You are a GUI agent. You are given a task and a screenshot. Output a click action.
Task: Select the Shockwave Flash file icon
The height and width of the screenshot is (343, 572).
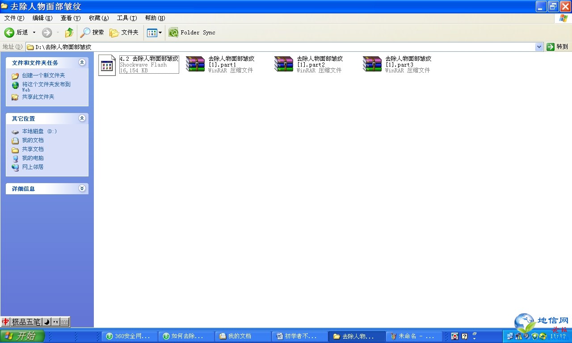(x=107, y=65)
